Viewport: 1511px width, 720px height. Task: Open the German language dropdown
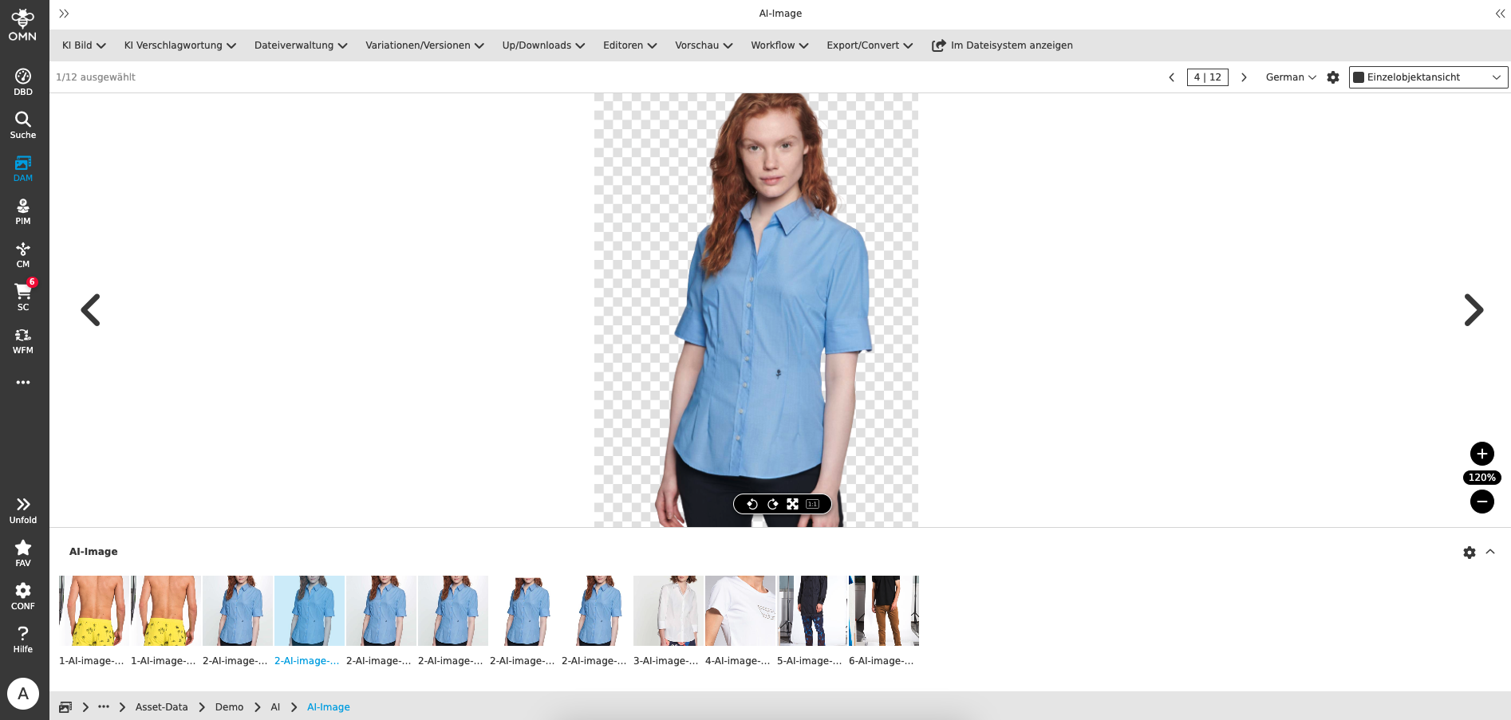tap(1288, 77)
